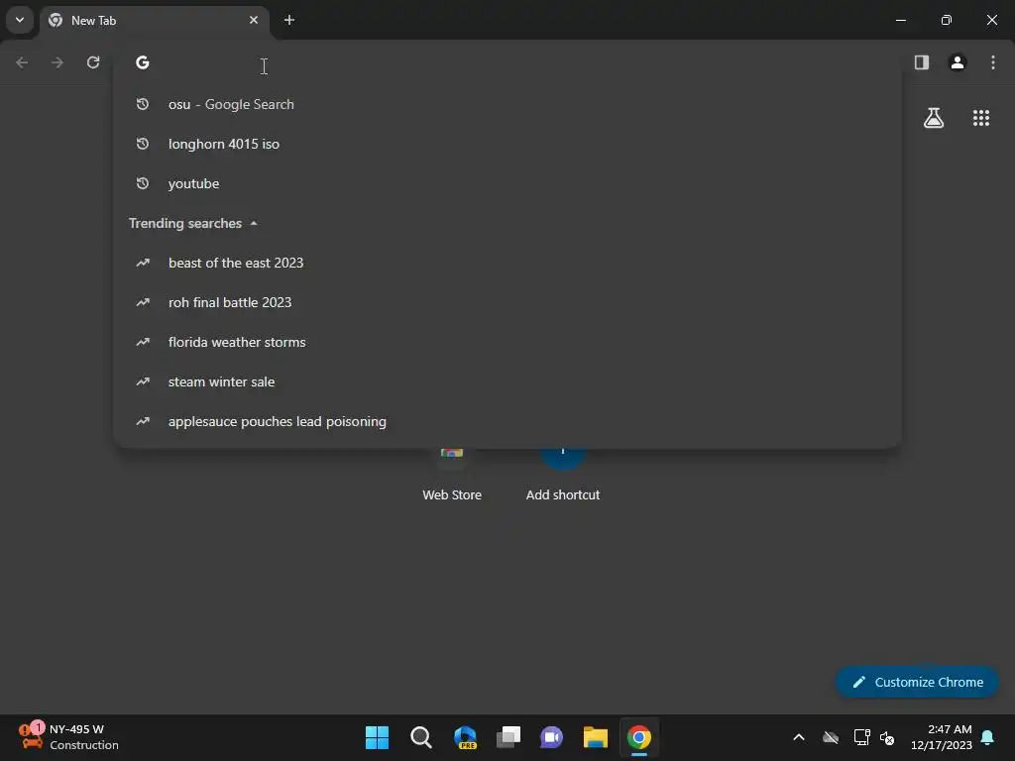This screenshot has width=1015, height=761.
Task: Click history clock icon beside youtube
Action: click(x=143, y=183)
